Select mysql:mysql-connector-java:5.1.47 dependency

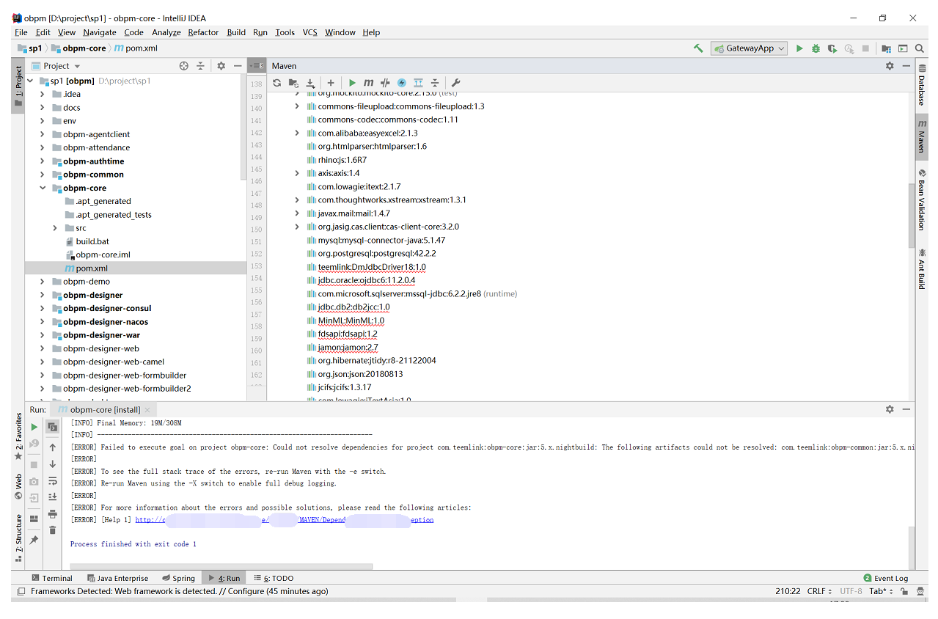(x=381, y=240)
